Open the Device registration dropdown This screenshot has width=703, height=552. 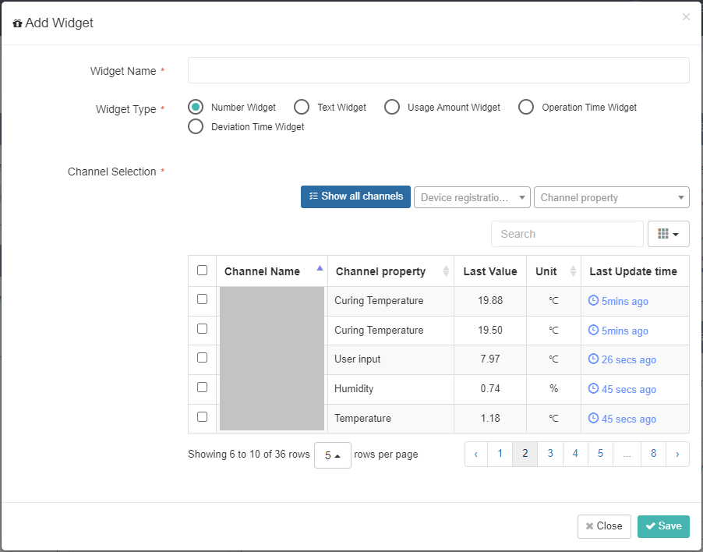tap(472, 197)
